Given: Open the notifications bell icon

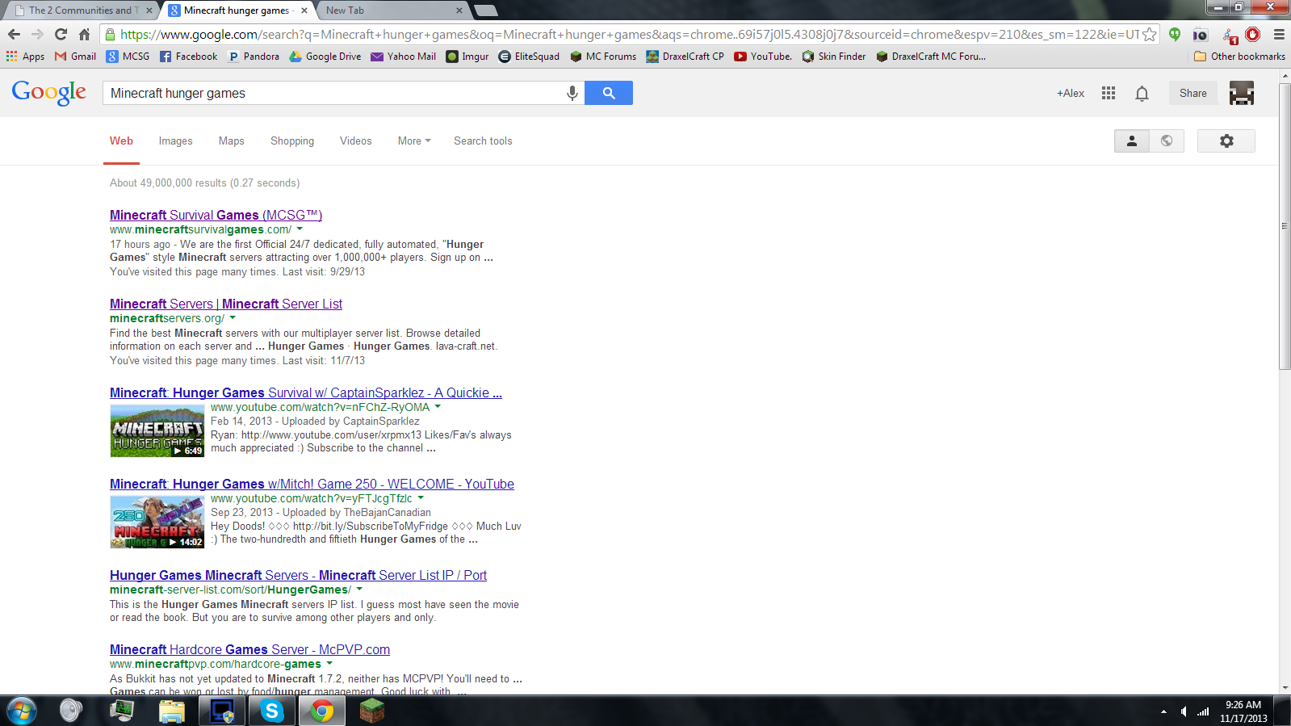Looking at the screenshot, I should tap(1142, 93).
